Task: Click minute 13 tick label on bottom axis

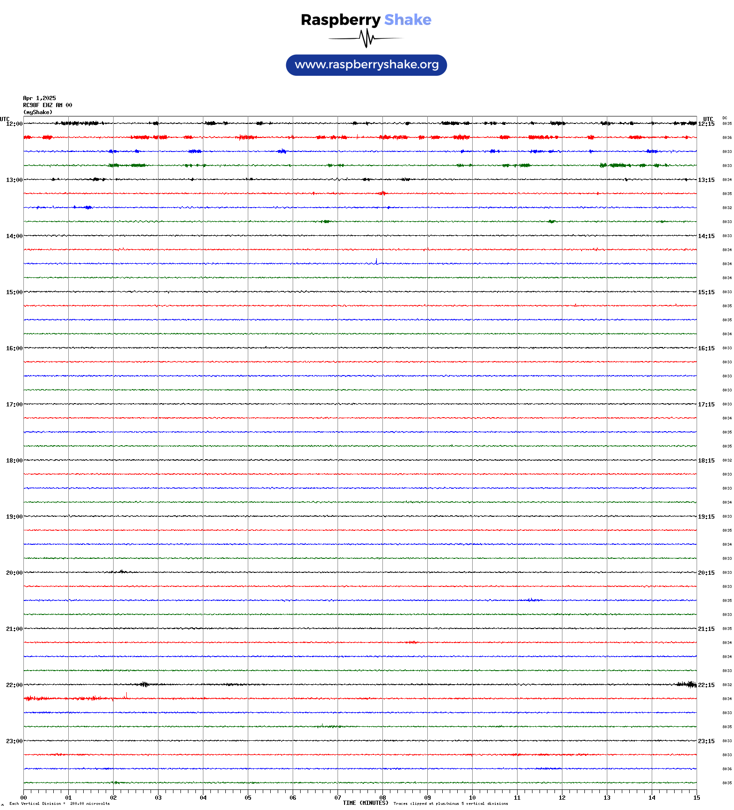Action: pyautogui.click(x=607, y=797)
